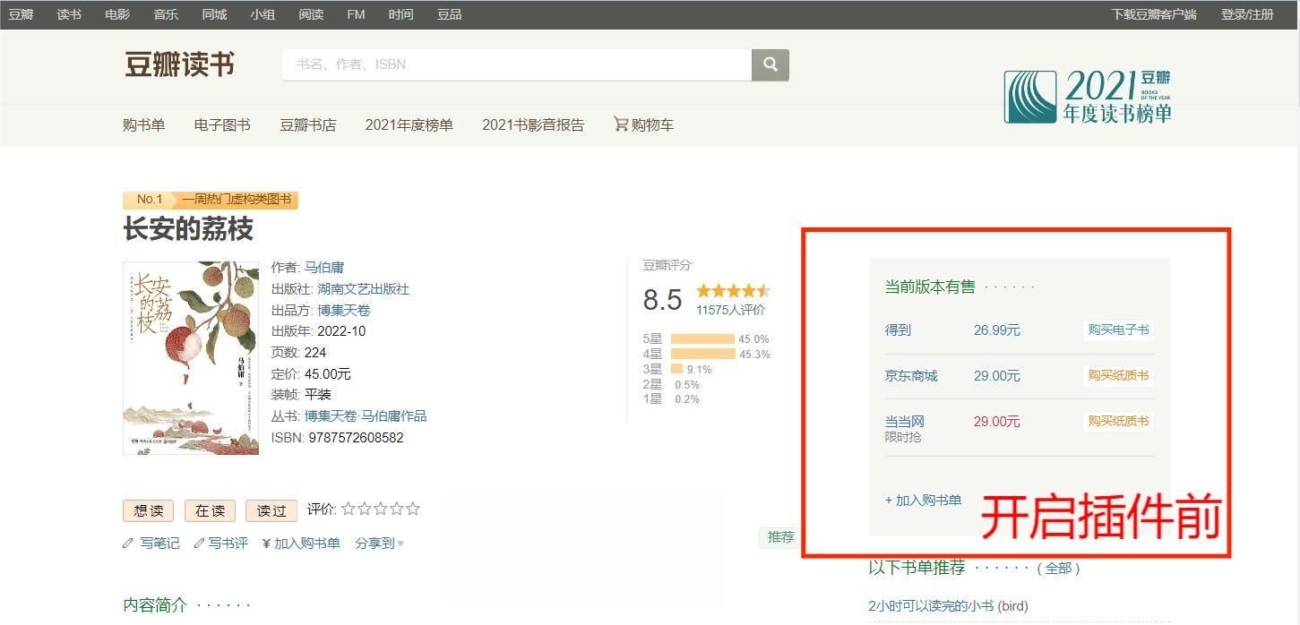Image resolution: width=1300 pixels, height=625 pixels.
Task: Go to 2021年度榜单 tab
Action: coord(409,124)
